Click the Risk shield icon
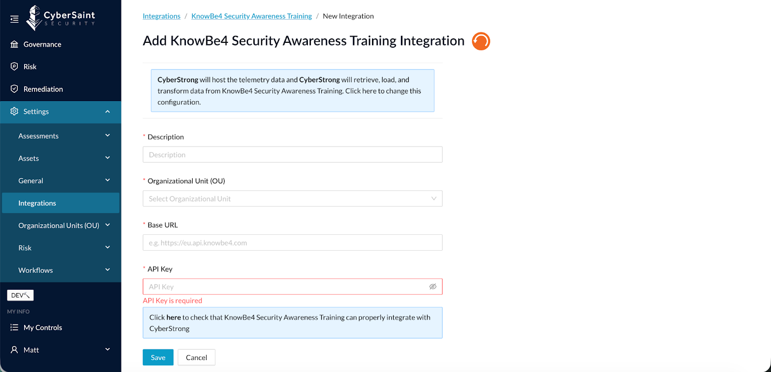 14,66
